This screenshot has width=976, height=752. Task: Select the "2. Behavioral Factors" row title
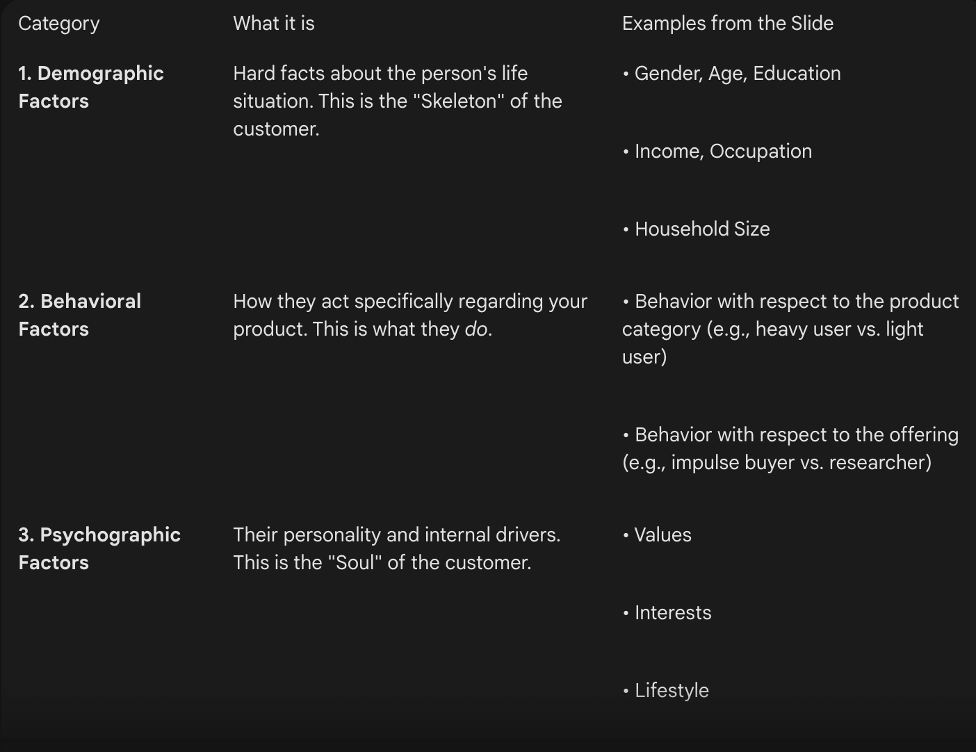80,315
